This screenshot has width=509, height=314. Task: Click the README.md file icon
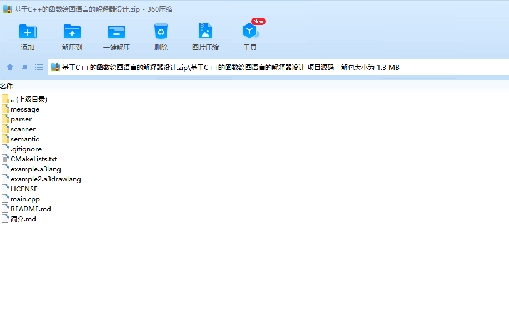pos(5,209)
